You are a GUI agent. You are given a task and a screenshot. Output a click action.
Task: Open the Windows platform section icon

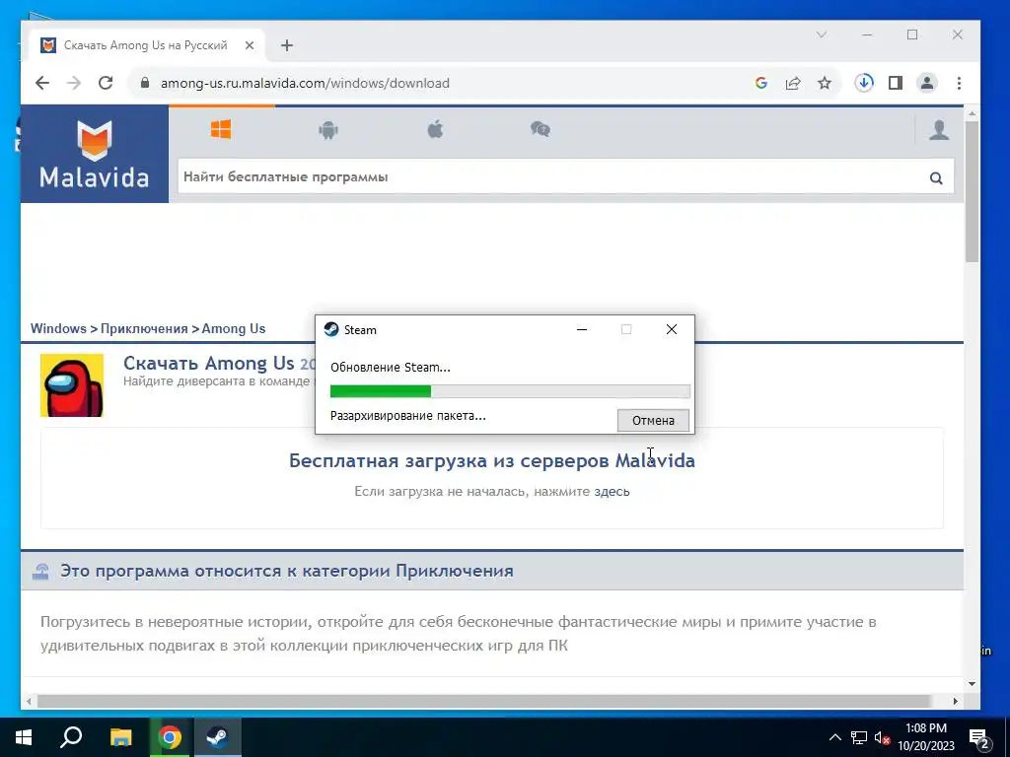(221, 129)
